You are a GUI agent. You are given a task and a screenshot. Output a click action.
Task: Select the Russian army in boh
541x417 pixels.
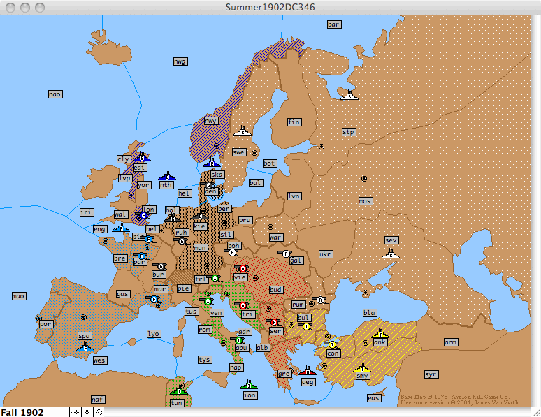232,253
